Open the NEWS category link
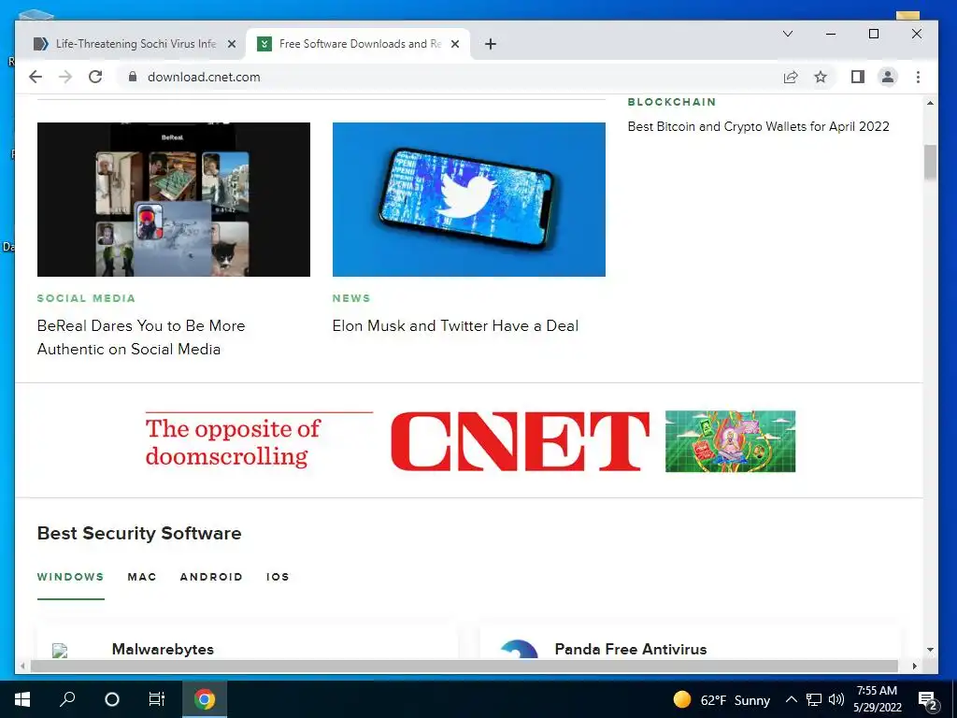957x718 pixels. 351,298
